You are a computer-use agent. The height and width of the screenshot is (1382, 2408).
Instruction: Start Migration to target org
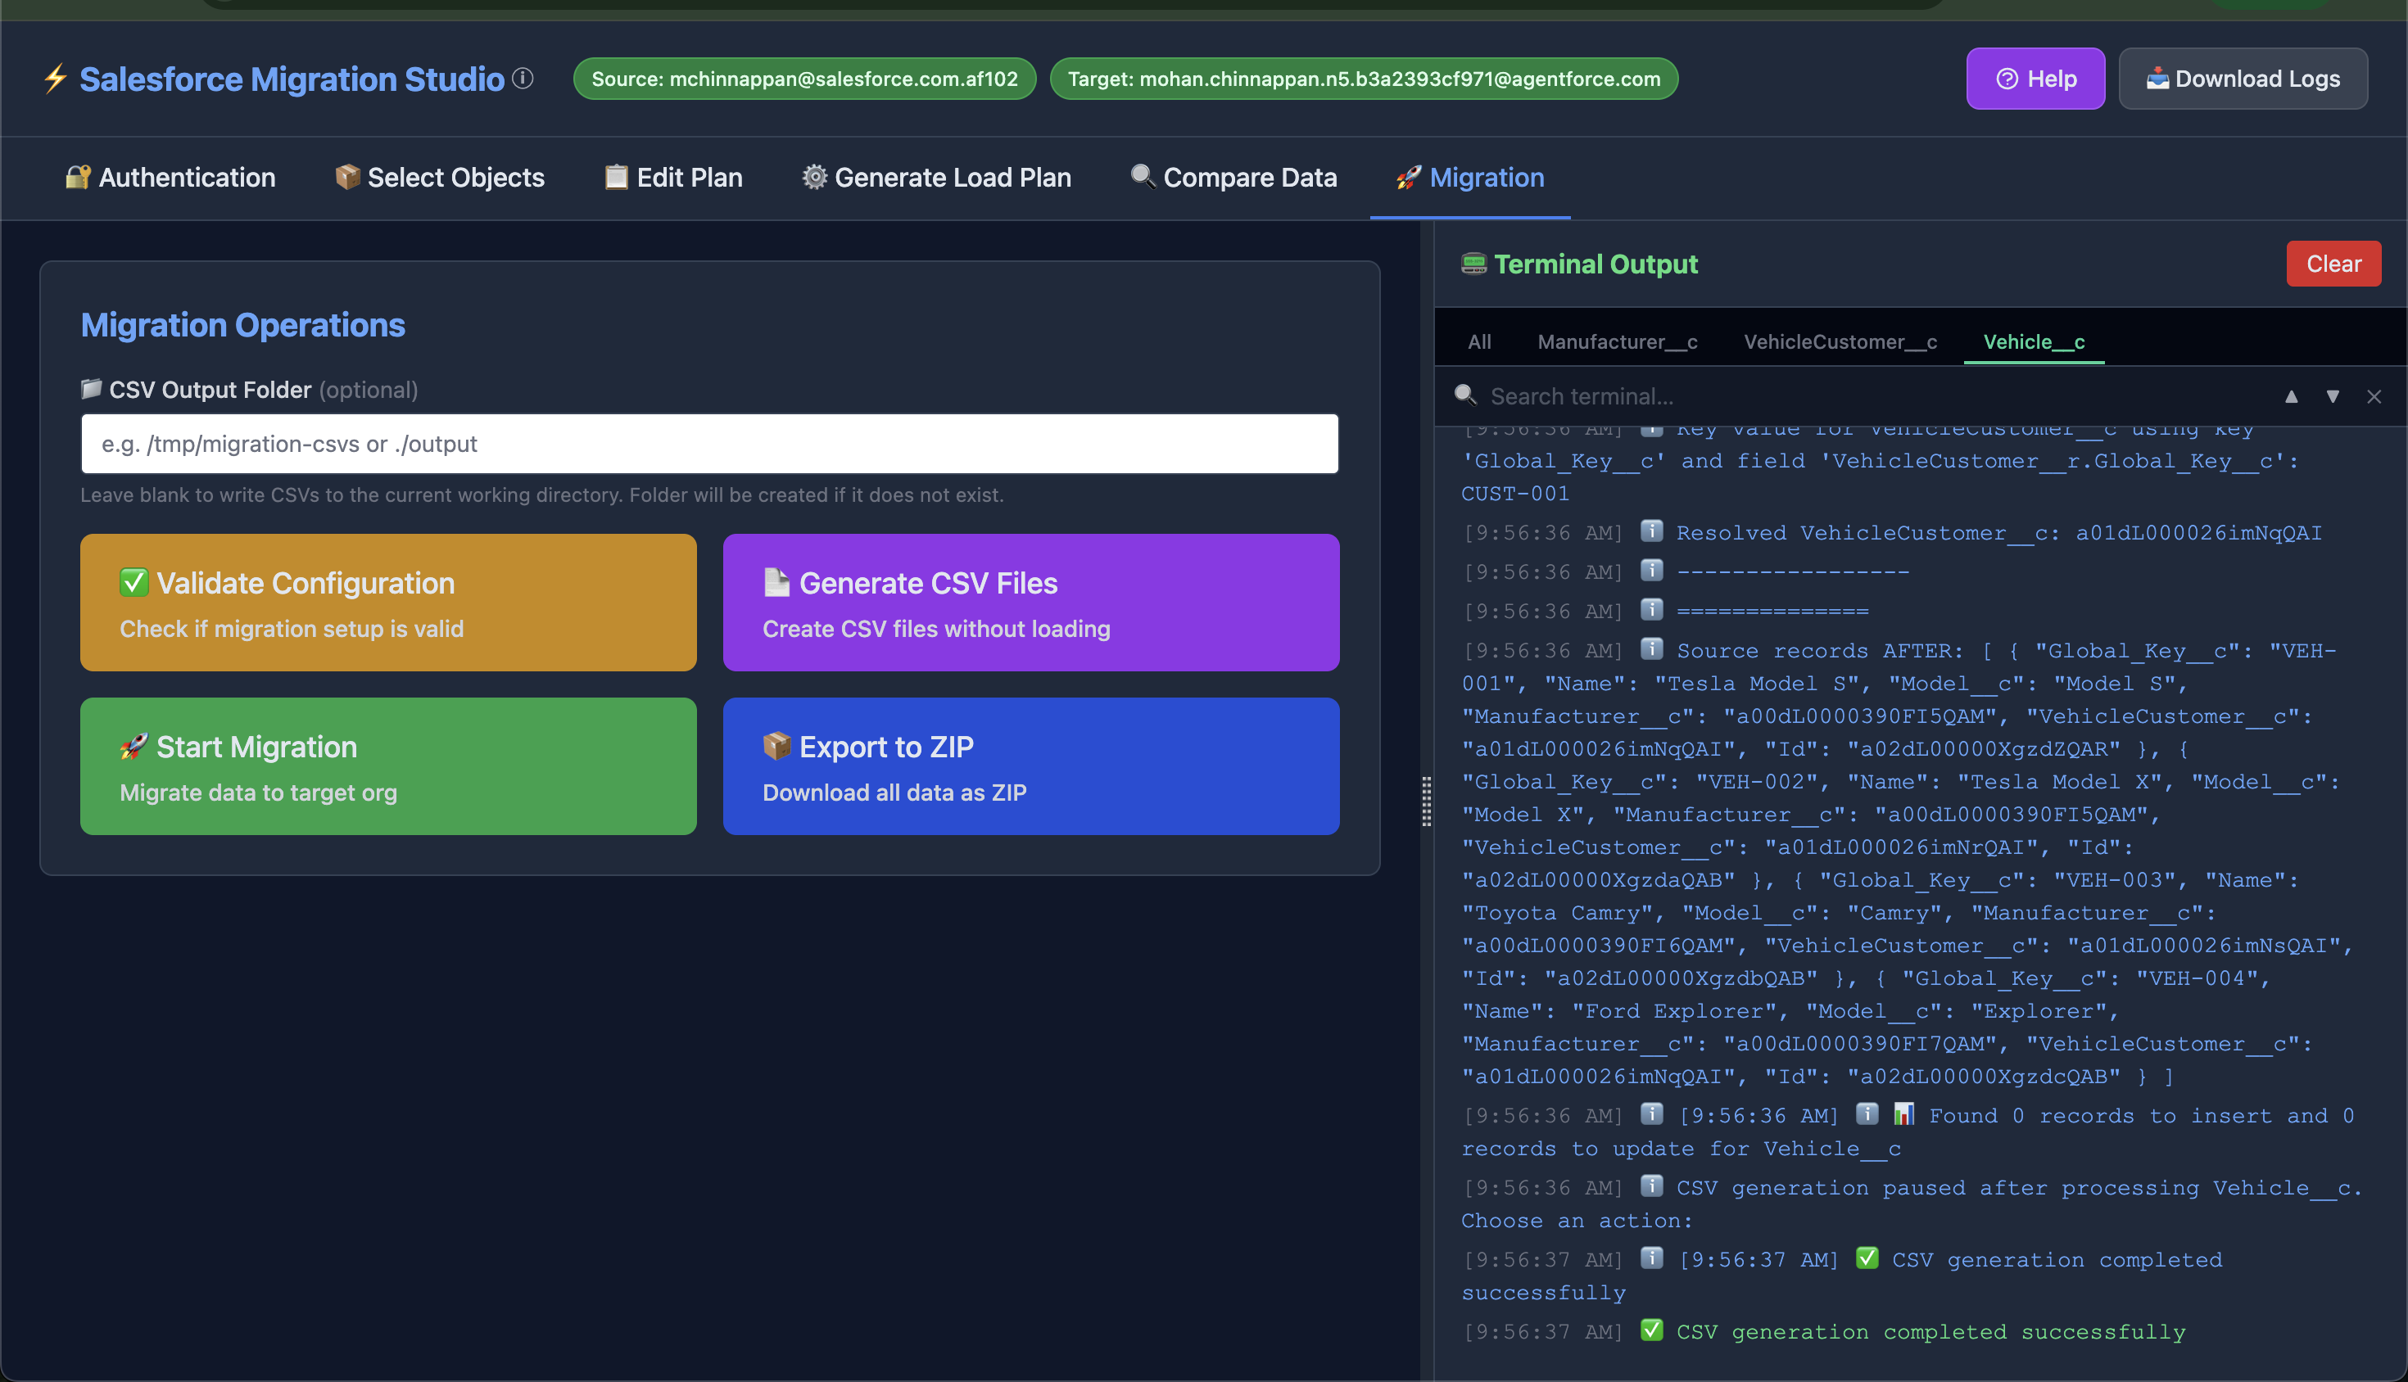388,767
